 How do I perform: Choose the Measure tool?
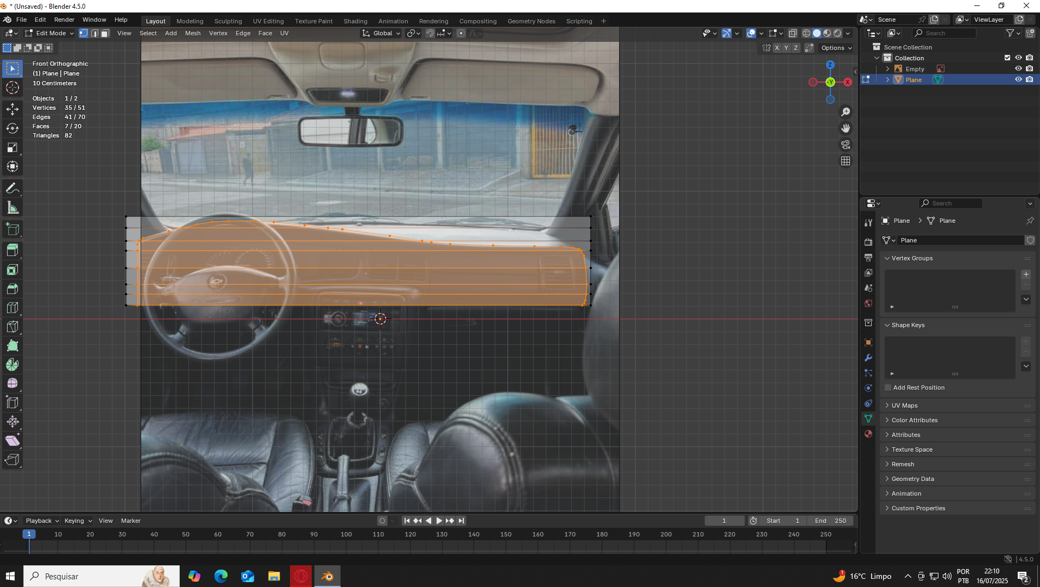(x=12, y=208)
